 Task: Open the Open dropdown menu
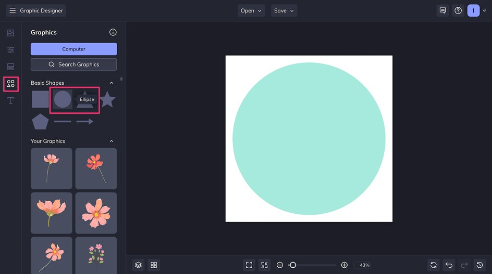tap(251, 10)
